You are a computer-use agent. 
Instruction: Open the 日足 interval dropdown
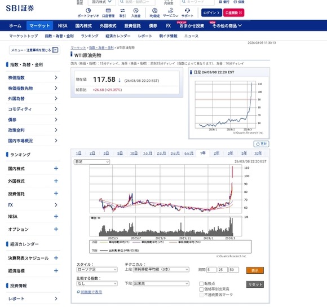[92, 162]
